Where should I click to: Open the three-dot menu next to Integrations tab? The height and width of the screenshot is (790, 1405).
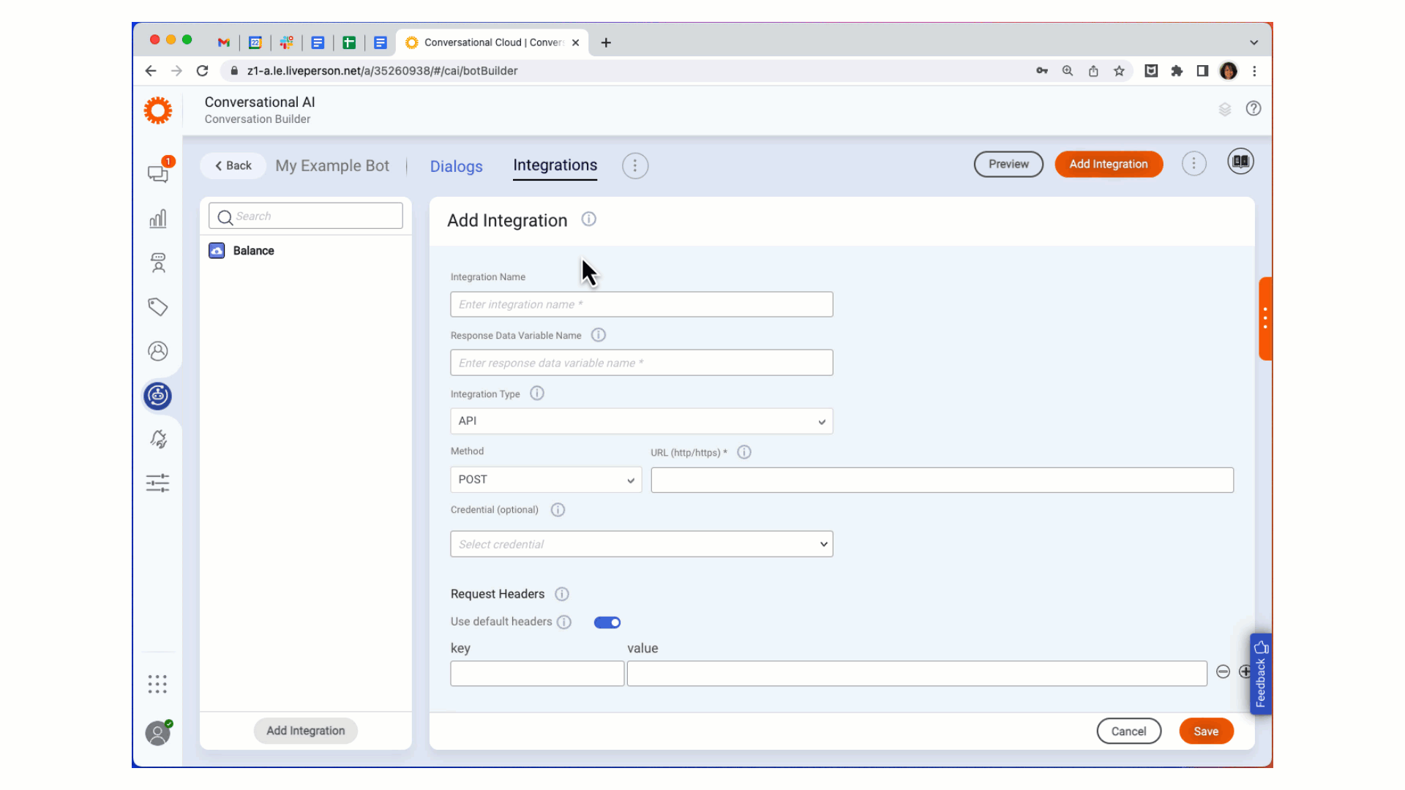click(635, 166)
